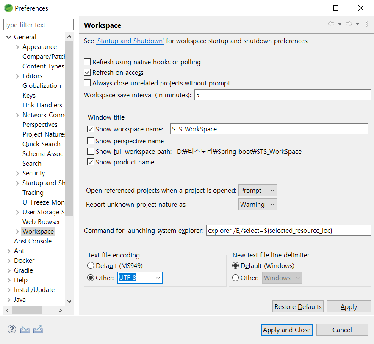The width and height of the screenshot is (374, 344).
Task: Expand the Appearance tree node
Action: pos(17,47)
